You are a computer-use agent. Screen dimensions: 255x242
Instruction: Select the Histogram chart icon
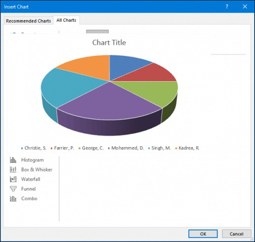(x=13, y=160)
